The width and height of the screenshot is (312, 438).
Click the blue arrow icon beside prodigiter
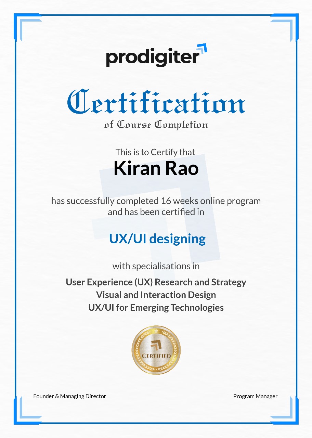pyautogui.click(x=202, y=50)
